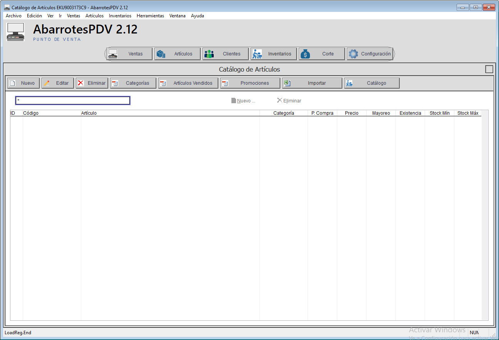Viewport: 499px width, 340px height.
Task: Open the Edición menu
Action: tap(34, 16)
